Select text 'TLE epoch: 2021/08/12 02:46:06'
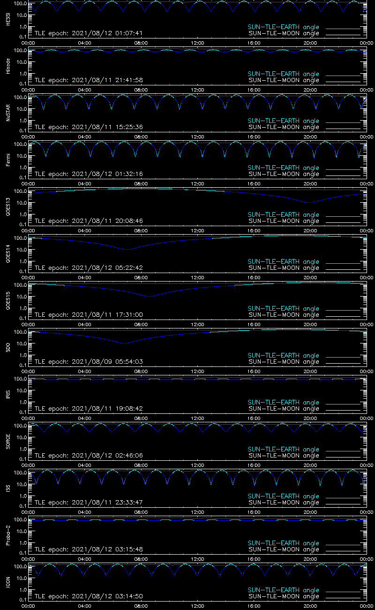 coord(89,456)
